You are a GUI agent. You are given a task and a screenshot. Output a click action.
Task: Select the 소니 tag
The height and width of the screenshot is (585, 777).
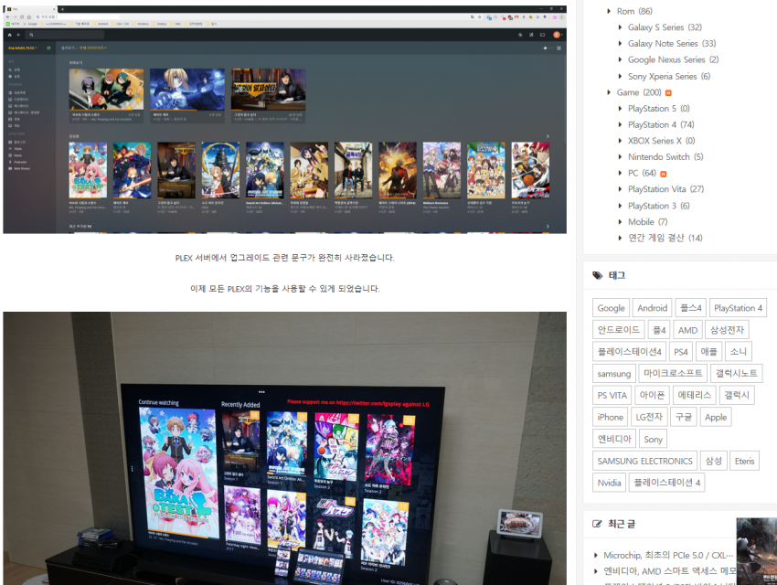point(739,352)
